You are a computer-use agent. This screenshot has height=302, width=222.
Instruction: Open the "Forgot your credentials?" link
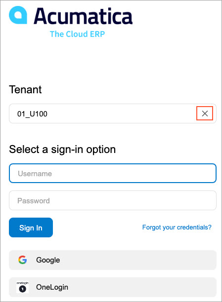click(x=177, y=227)
